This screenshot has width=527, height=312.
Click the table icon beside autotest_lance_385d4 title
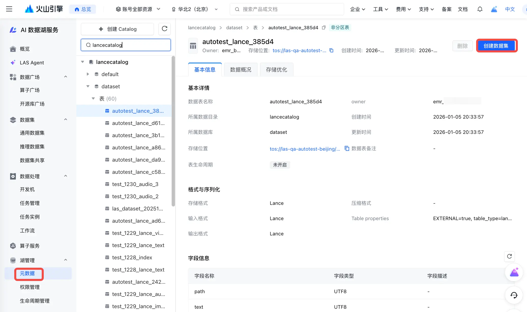[x=193, y=46]
